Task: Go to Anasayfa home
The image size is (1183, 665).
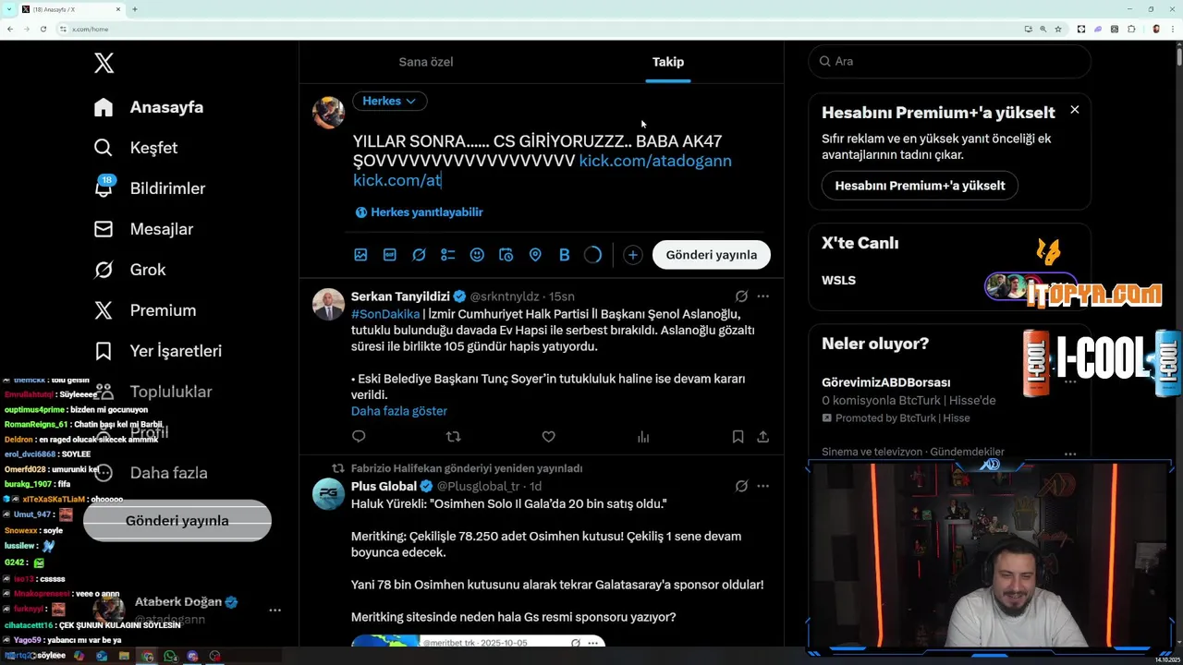Action: (x=149, y=107)
